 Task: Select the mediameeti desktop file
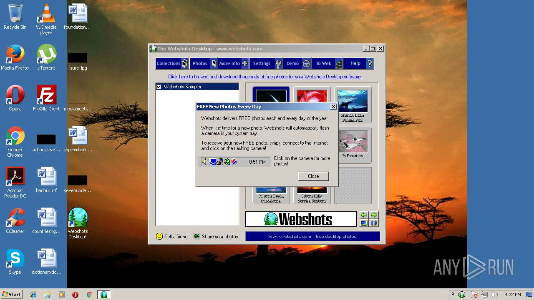point(78,102)
